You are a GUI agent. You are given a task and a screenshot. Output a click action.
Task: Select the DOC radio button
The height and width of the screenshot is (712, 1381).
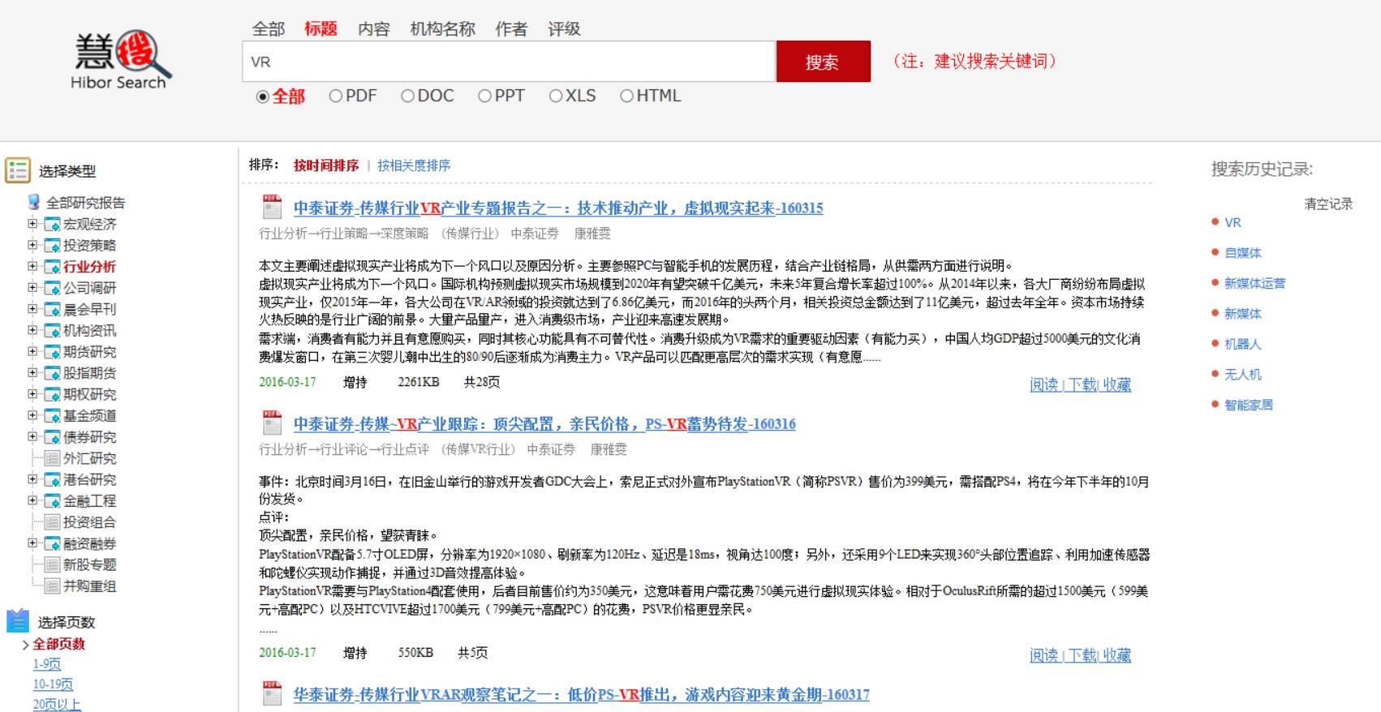[x=407, y=96]
